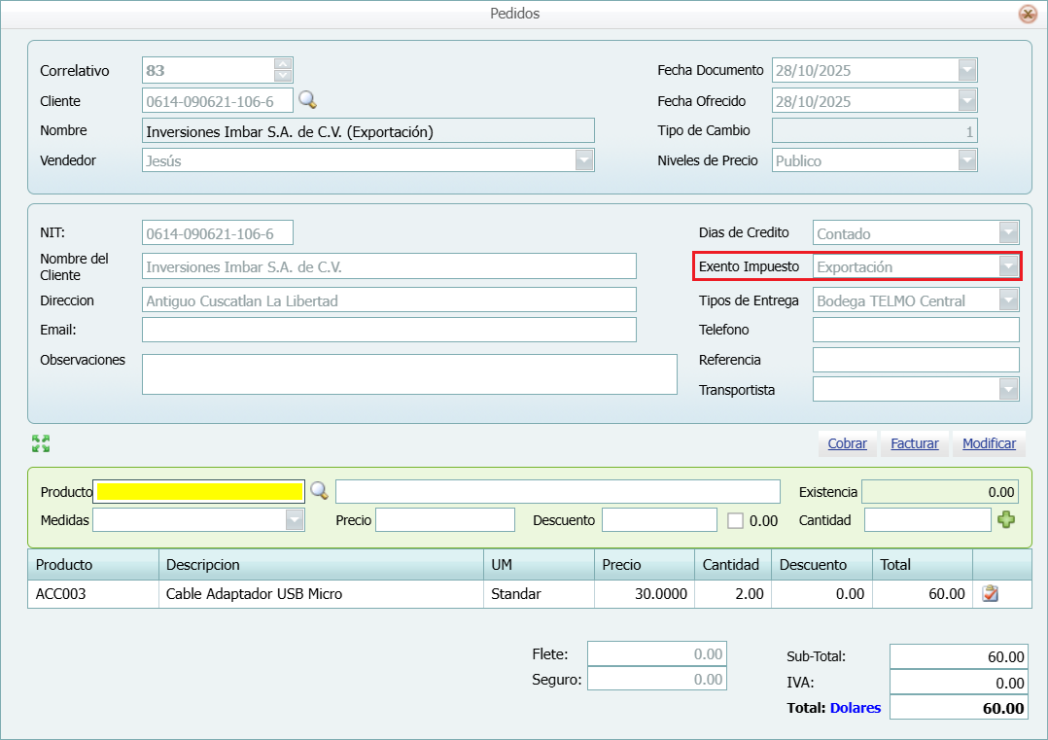Click the yellow Producto code field
Screen dimensions: 1048x740
(x=199, y=491)
